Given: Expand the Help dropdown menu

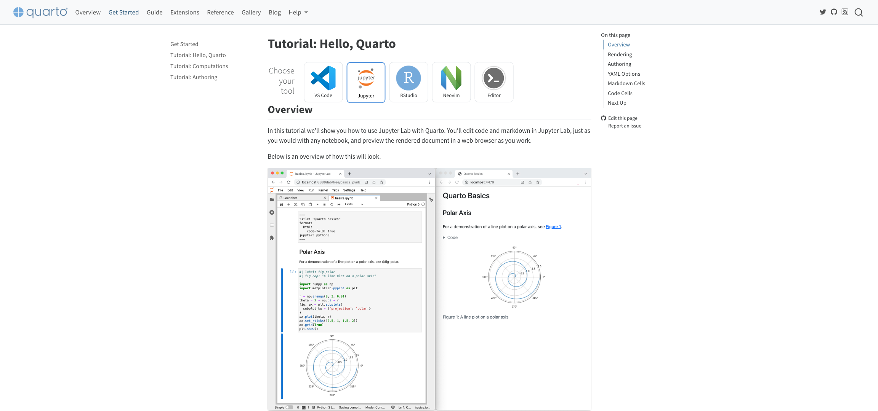Looking at the screenshot, I should click(298, 12).
